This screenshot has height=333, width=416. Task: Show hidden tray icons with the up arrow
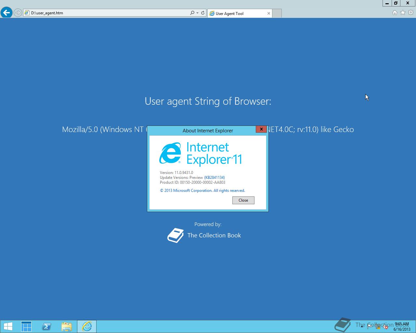(x=362, y=326)
